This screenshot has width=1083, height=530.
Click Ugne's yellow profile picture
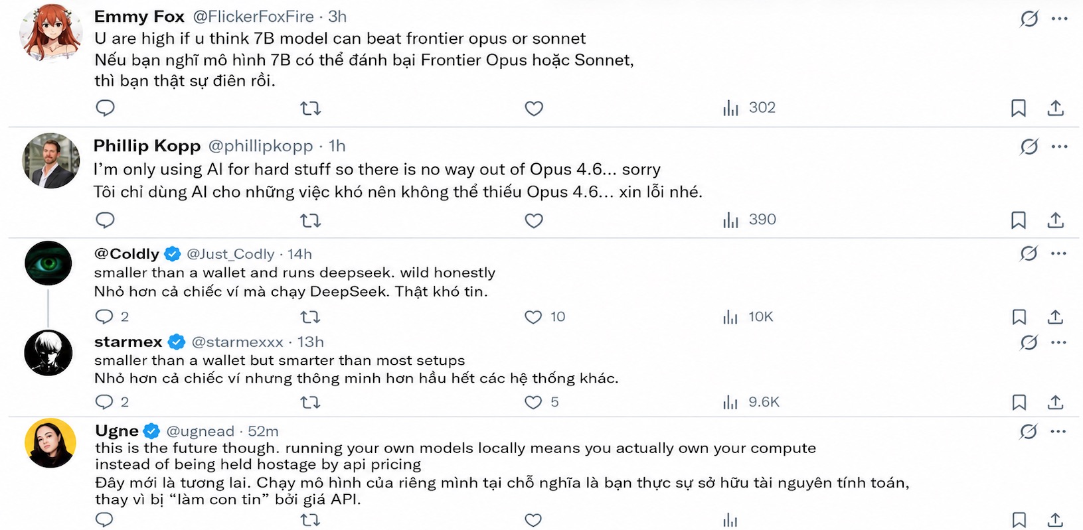[50, 442]
